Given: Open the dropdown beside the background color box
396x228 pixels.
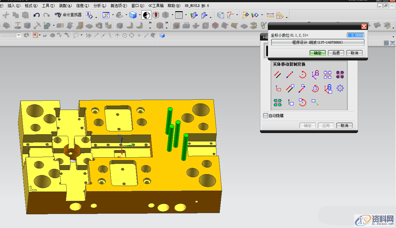Looking at the screenshot, I should click(x=186, y=15).
